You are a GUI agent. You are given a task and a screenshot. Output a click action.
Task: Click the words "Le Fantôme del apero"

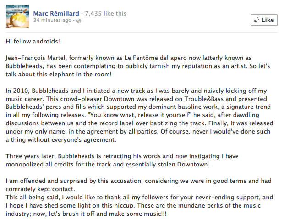point(156,58)
